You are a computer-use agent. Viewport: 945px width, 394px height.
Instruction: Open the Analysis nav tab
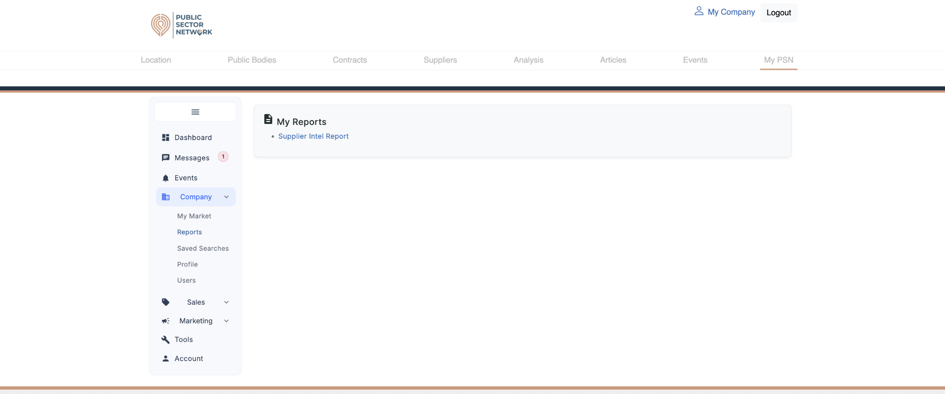coord(529,60)
